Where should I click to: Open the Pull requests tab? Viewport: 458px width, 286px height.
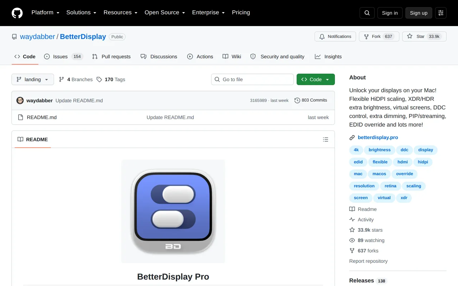click(x=111, y=56)
